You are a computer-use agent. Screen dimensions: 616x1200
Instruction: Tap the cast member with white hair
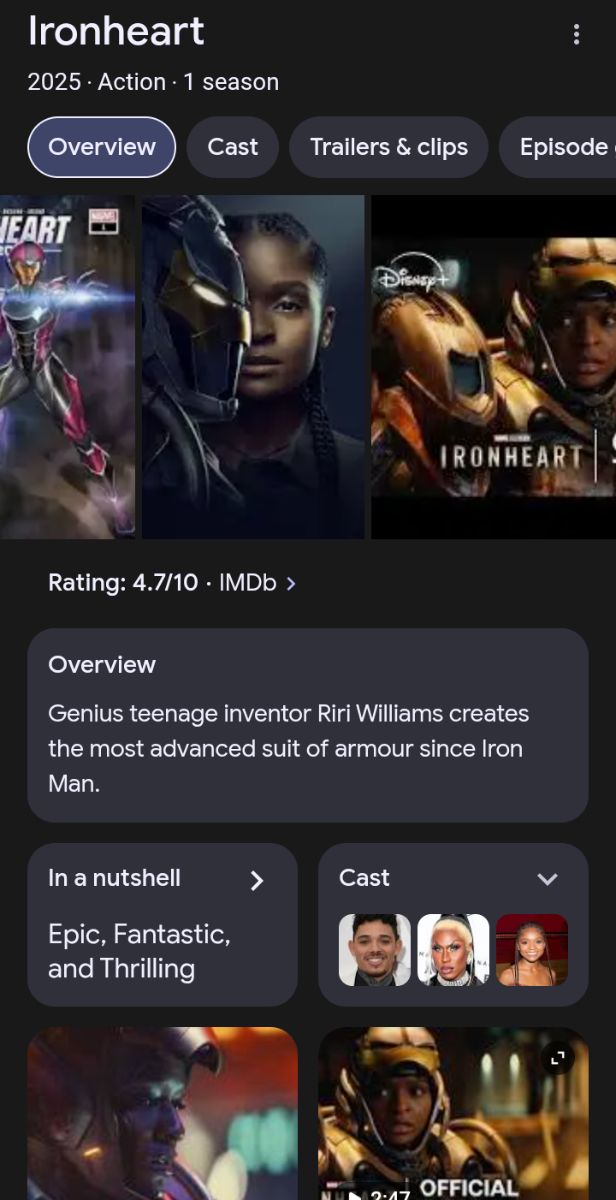coord(453,950)
